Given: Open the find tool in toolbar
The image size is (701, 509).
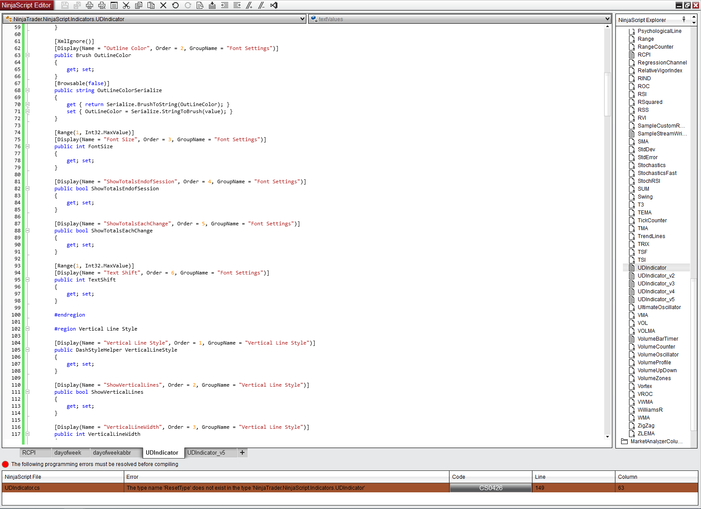Looking at the screenshot, I should pos(200,5).
